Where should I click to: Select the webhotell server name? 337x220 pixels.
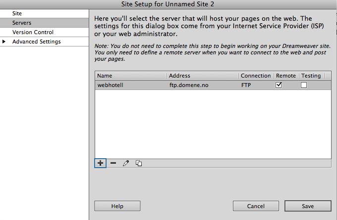(110, 85)
